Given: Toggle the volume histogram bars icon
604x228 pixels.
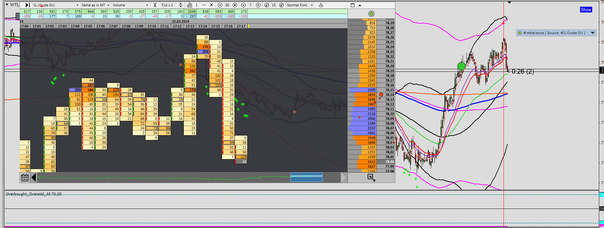Looking at the screenshot, I should coord(190,5).
